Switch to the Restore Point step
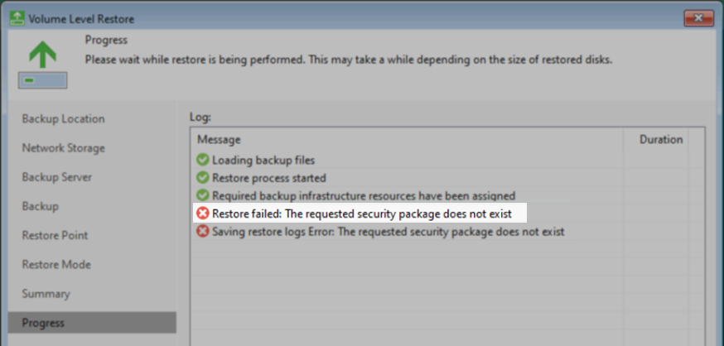 [55, 235]
